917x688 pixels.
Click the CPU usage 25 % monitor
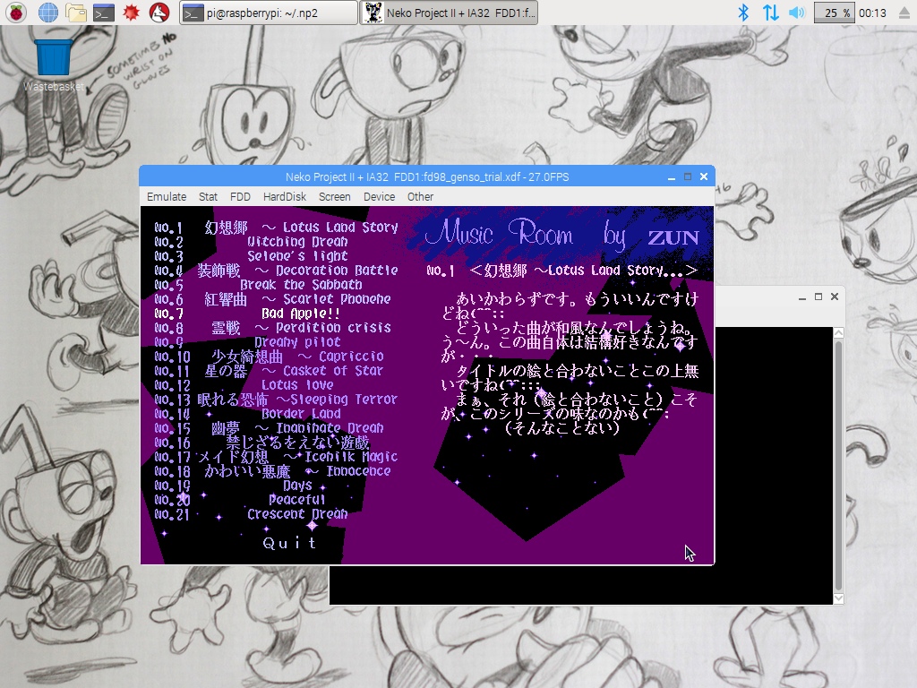click(835, 13)
